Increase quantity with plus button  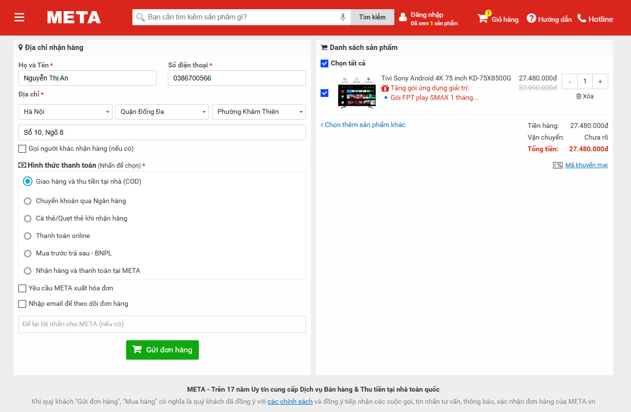pos(600,81)
